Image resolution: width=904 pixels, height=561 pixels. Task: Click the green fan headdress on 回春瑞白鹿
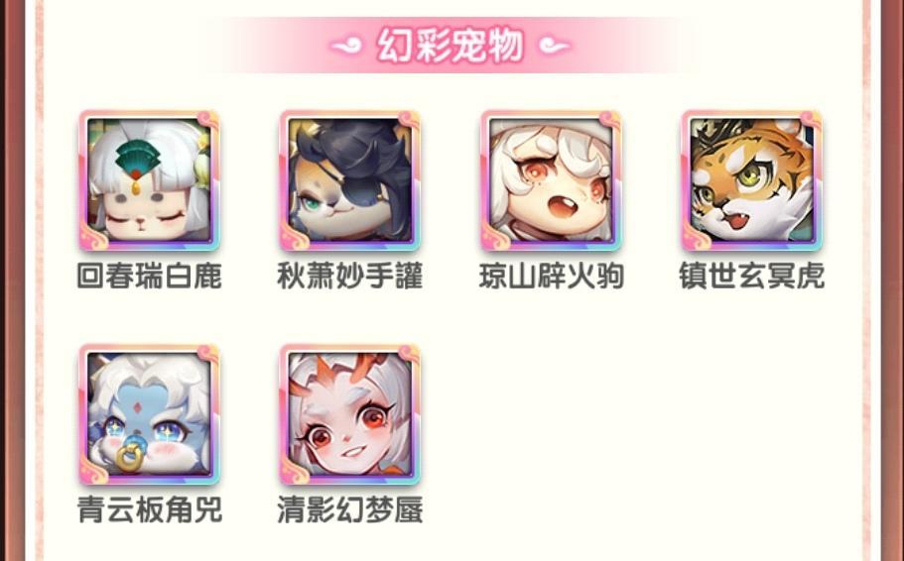point(137,158)
